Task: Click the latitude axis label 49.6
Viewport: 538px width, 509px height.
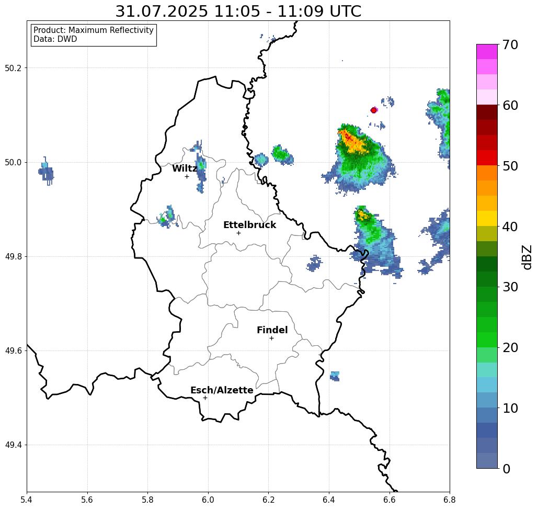Action: click(13, 351)
